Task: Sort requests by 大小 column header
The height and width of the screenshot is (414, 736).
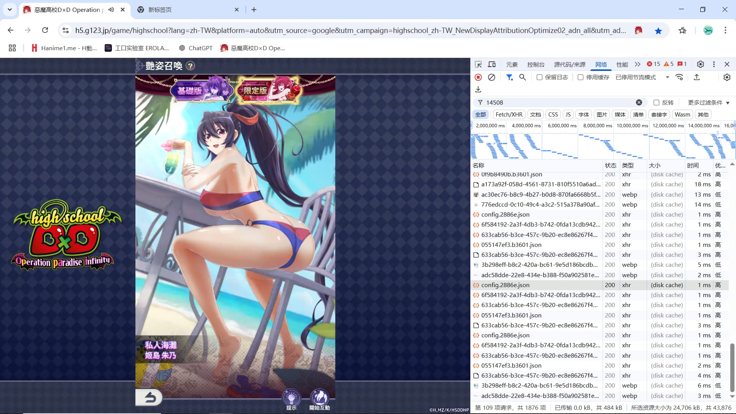Action: tap(666, 165)
